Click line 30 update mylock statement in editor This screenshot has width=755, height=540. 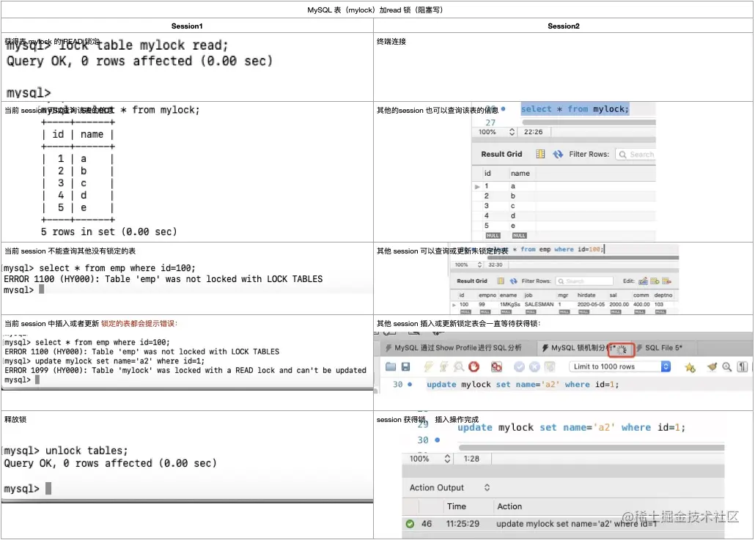523,385
